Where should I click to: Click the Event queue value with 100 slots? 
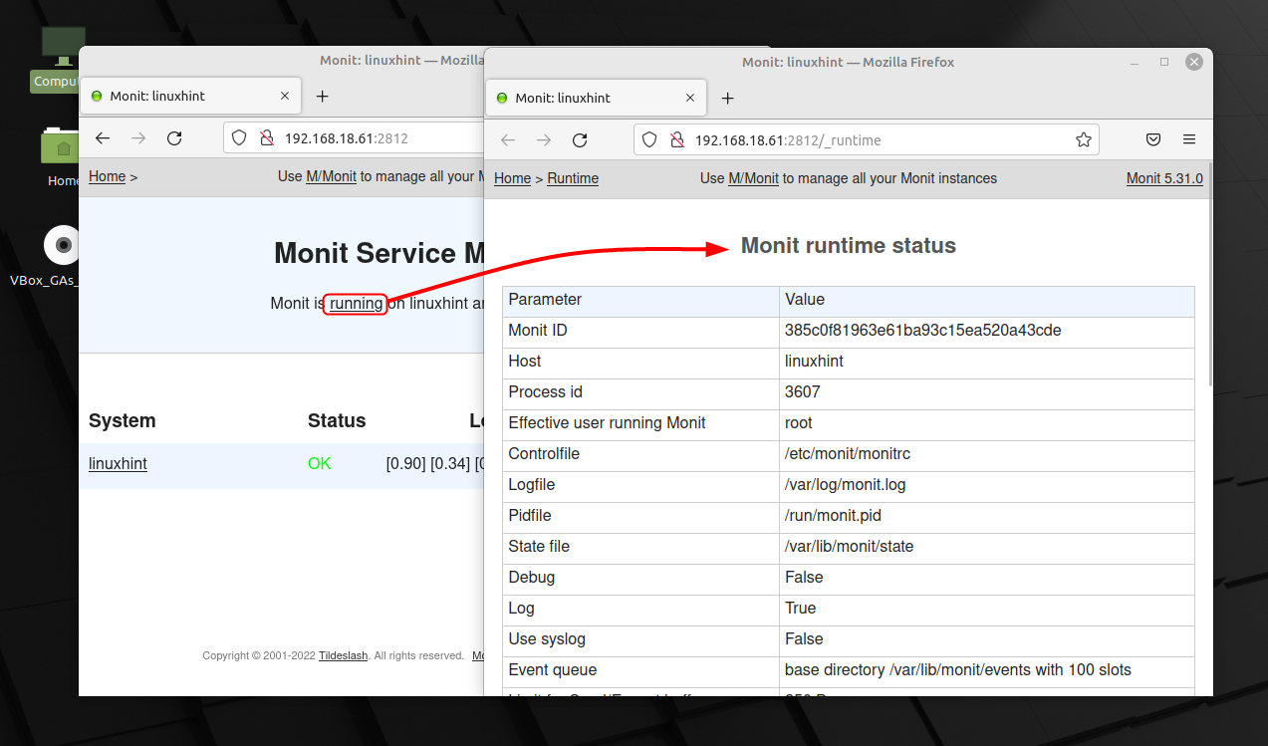coord(958,670)
